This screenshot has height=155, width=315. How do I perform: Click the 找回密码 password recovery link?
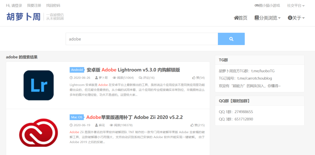(53, 6)
